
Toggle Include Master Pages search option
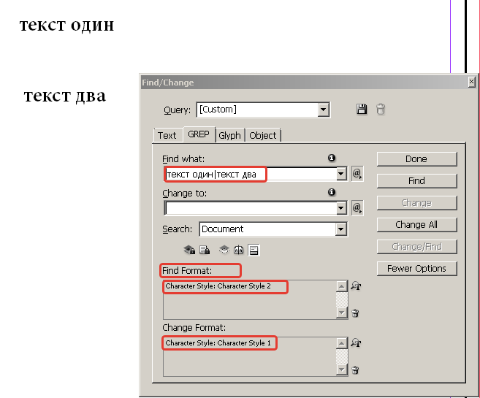[x=238, y=250]
